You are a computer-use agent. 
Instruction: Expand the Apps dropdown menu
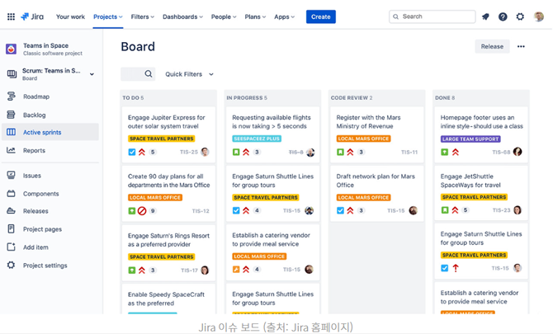284,16
